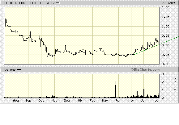This screenshot has width=179, height=125.
Task: Click the 'Jun' month label
Action: coord(144,101)
